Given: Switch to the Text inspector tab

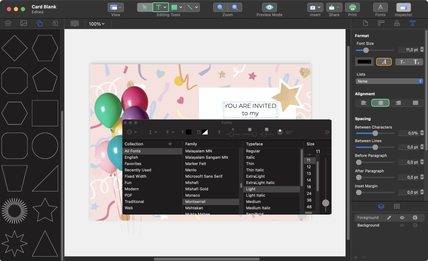Looking at the screenshot, I should 412,23.
